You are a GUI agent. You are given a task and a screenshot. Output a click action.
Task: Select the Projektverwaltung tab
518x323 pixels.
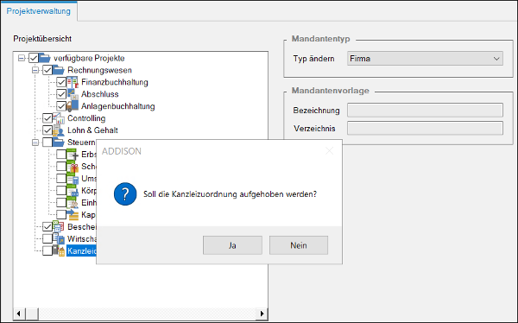(x=38, y=11)
